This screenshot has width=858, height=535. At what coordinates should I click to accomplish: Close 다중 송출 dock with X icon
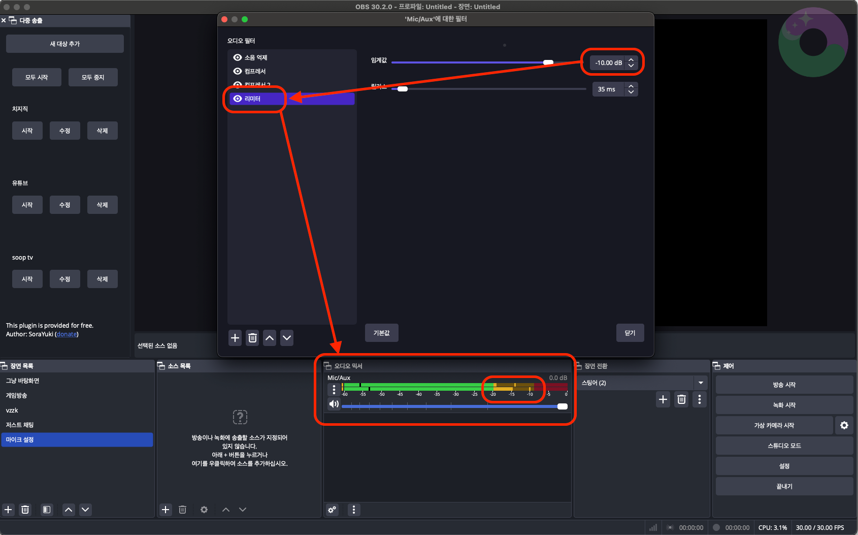pyautogui.click(x=4, y=20)
